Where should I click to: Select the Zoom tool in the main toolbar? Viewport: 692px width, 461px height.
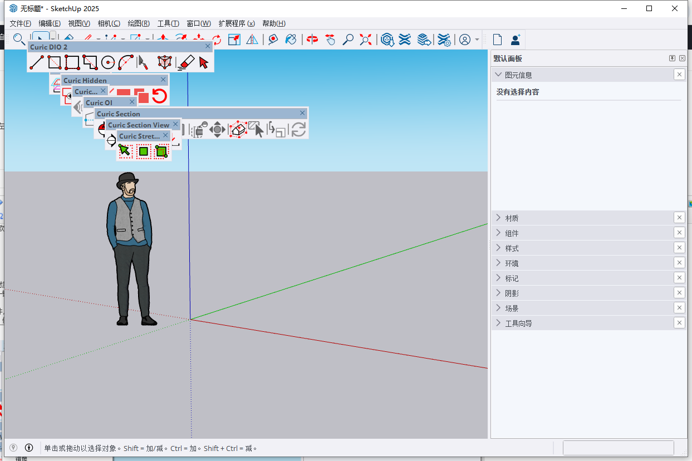click(x=348, y=40)
